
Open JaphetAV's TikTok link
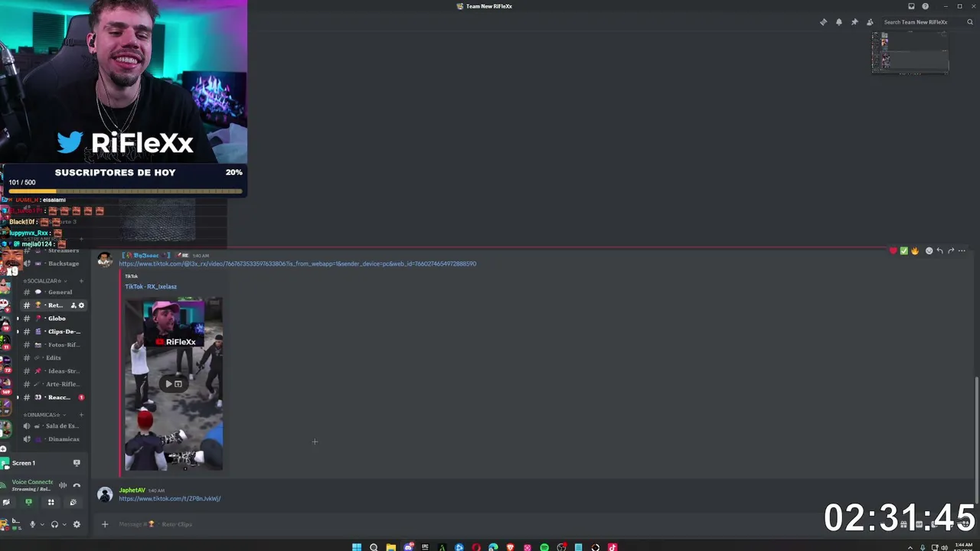169,499
